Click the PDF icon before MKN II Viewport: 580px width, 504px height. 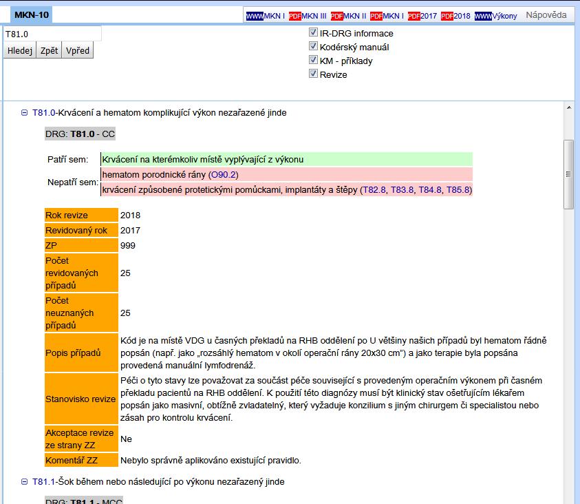click(x=336, y=17)
